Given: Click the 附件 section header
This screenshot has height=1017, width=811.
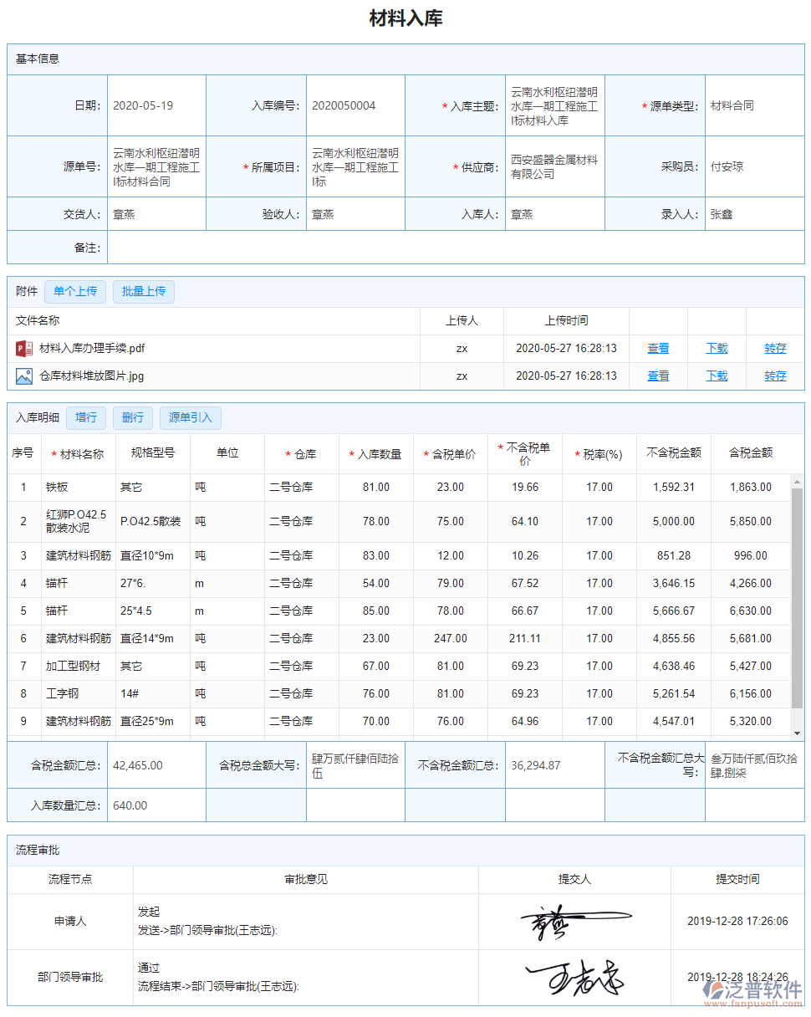Looking at the screenshot, I should tap(25, 291).
